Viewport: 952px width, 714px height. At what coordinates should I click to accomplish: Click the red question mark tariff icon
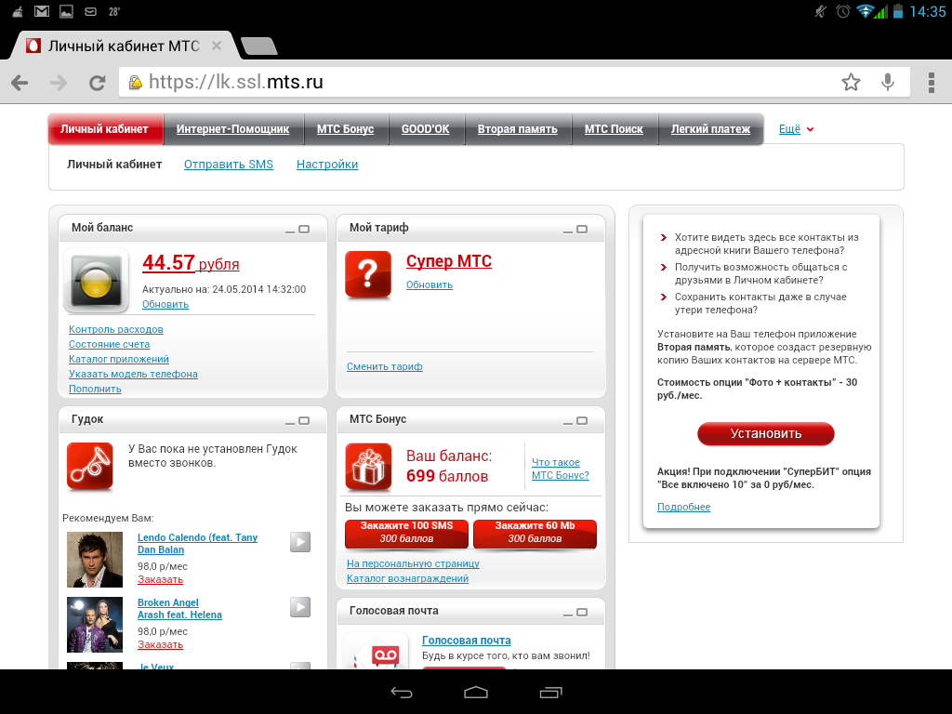pos(368,275)
